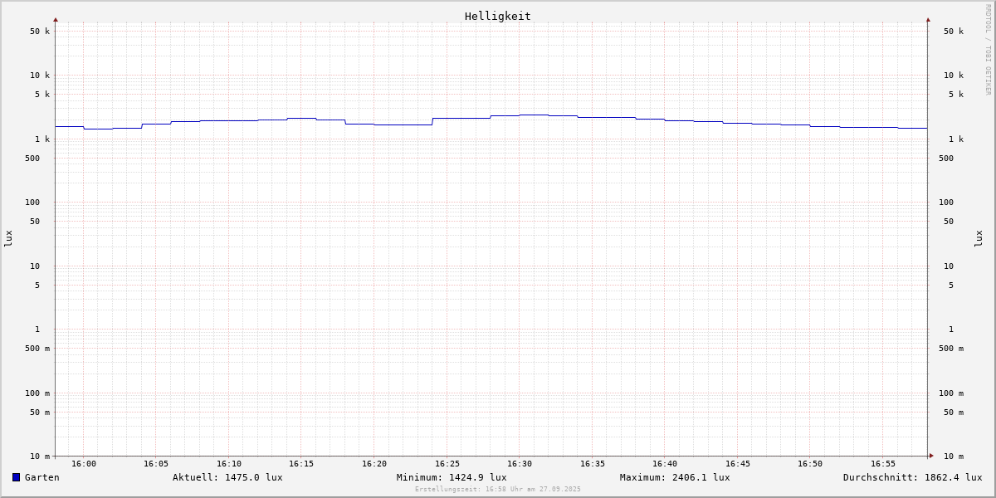Click the right vertical lux axis title
Viewport: 996px width, 498px height.
tap(979, 238)
